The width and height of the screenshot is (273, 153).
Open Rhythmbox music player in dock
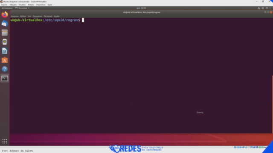(5, 42)
